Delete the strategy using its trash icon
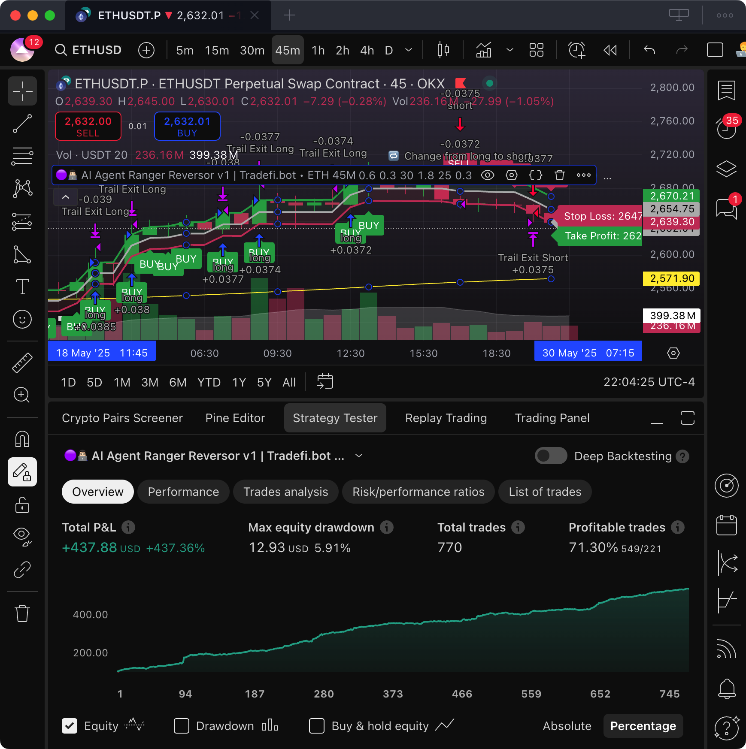746x749 pixels. pyautogui.click(x=559, y=175)
